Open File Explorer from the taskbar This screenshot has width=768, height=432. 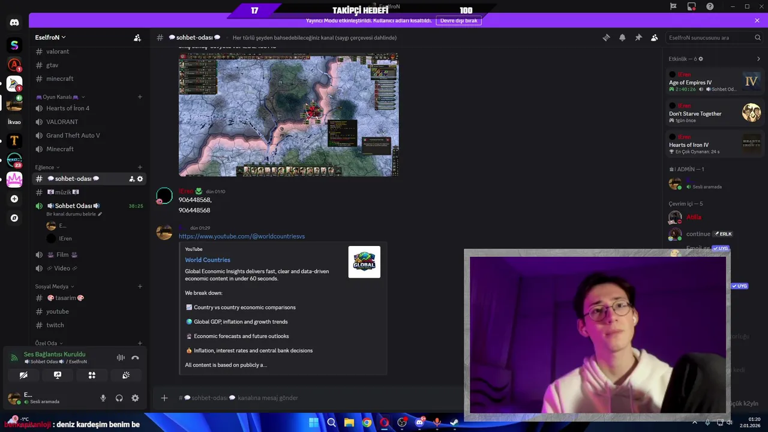349,422
